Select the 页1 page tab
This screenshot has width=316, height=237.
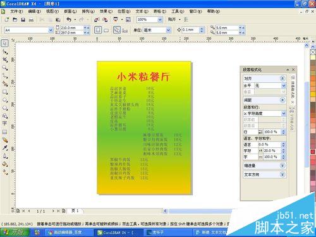tap(75, 210)
